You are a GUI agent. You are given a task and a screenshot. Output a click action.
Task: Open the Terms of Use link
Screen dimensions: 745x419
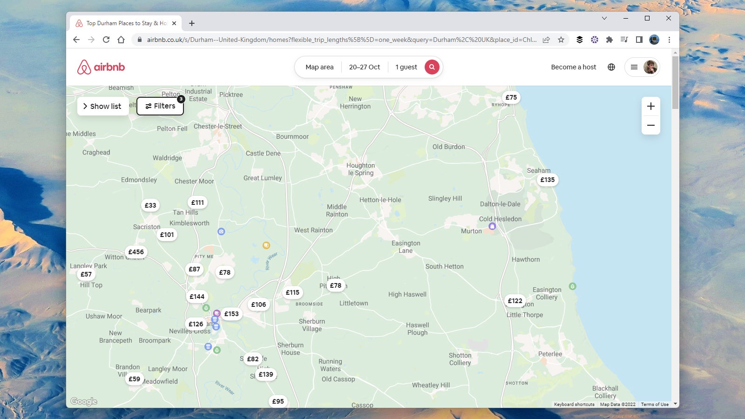[x=655, y=404]
